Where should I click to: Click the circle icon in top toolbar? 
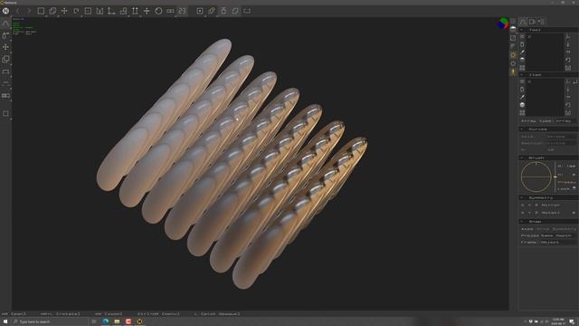click(x=158, y=11)
